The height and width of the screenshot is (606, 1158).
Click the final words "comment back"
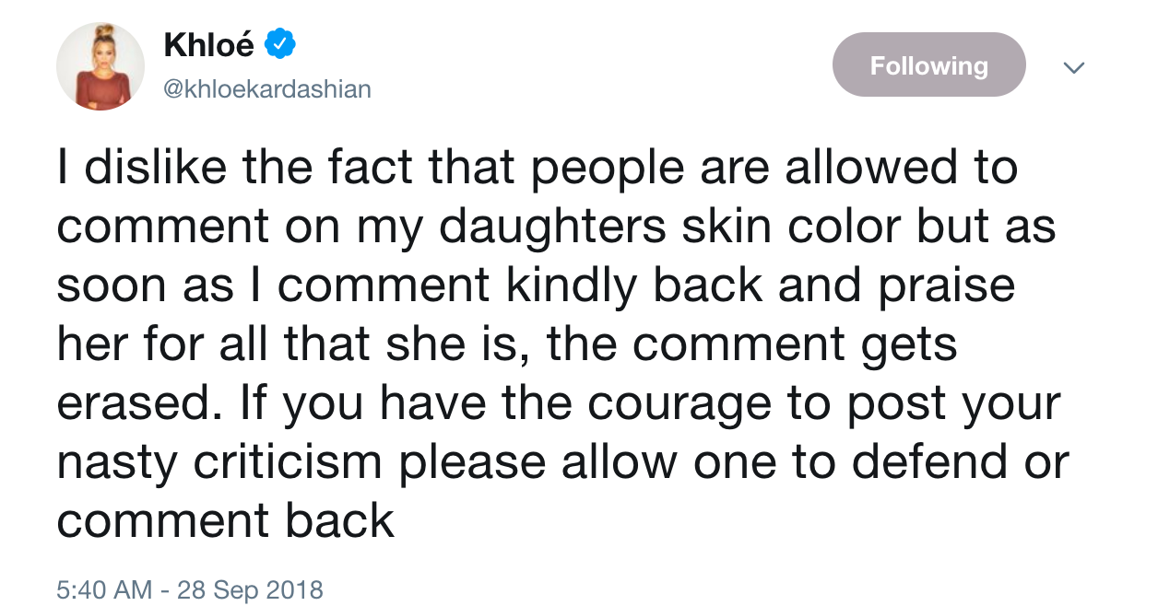pos(226,521)
